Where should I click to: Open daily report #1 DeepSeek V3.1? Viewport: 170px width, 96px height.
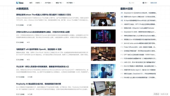point(139,13)
